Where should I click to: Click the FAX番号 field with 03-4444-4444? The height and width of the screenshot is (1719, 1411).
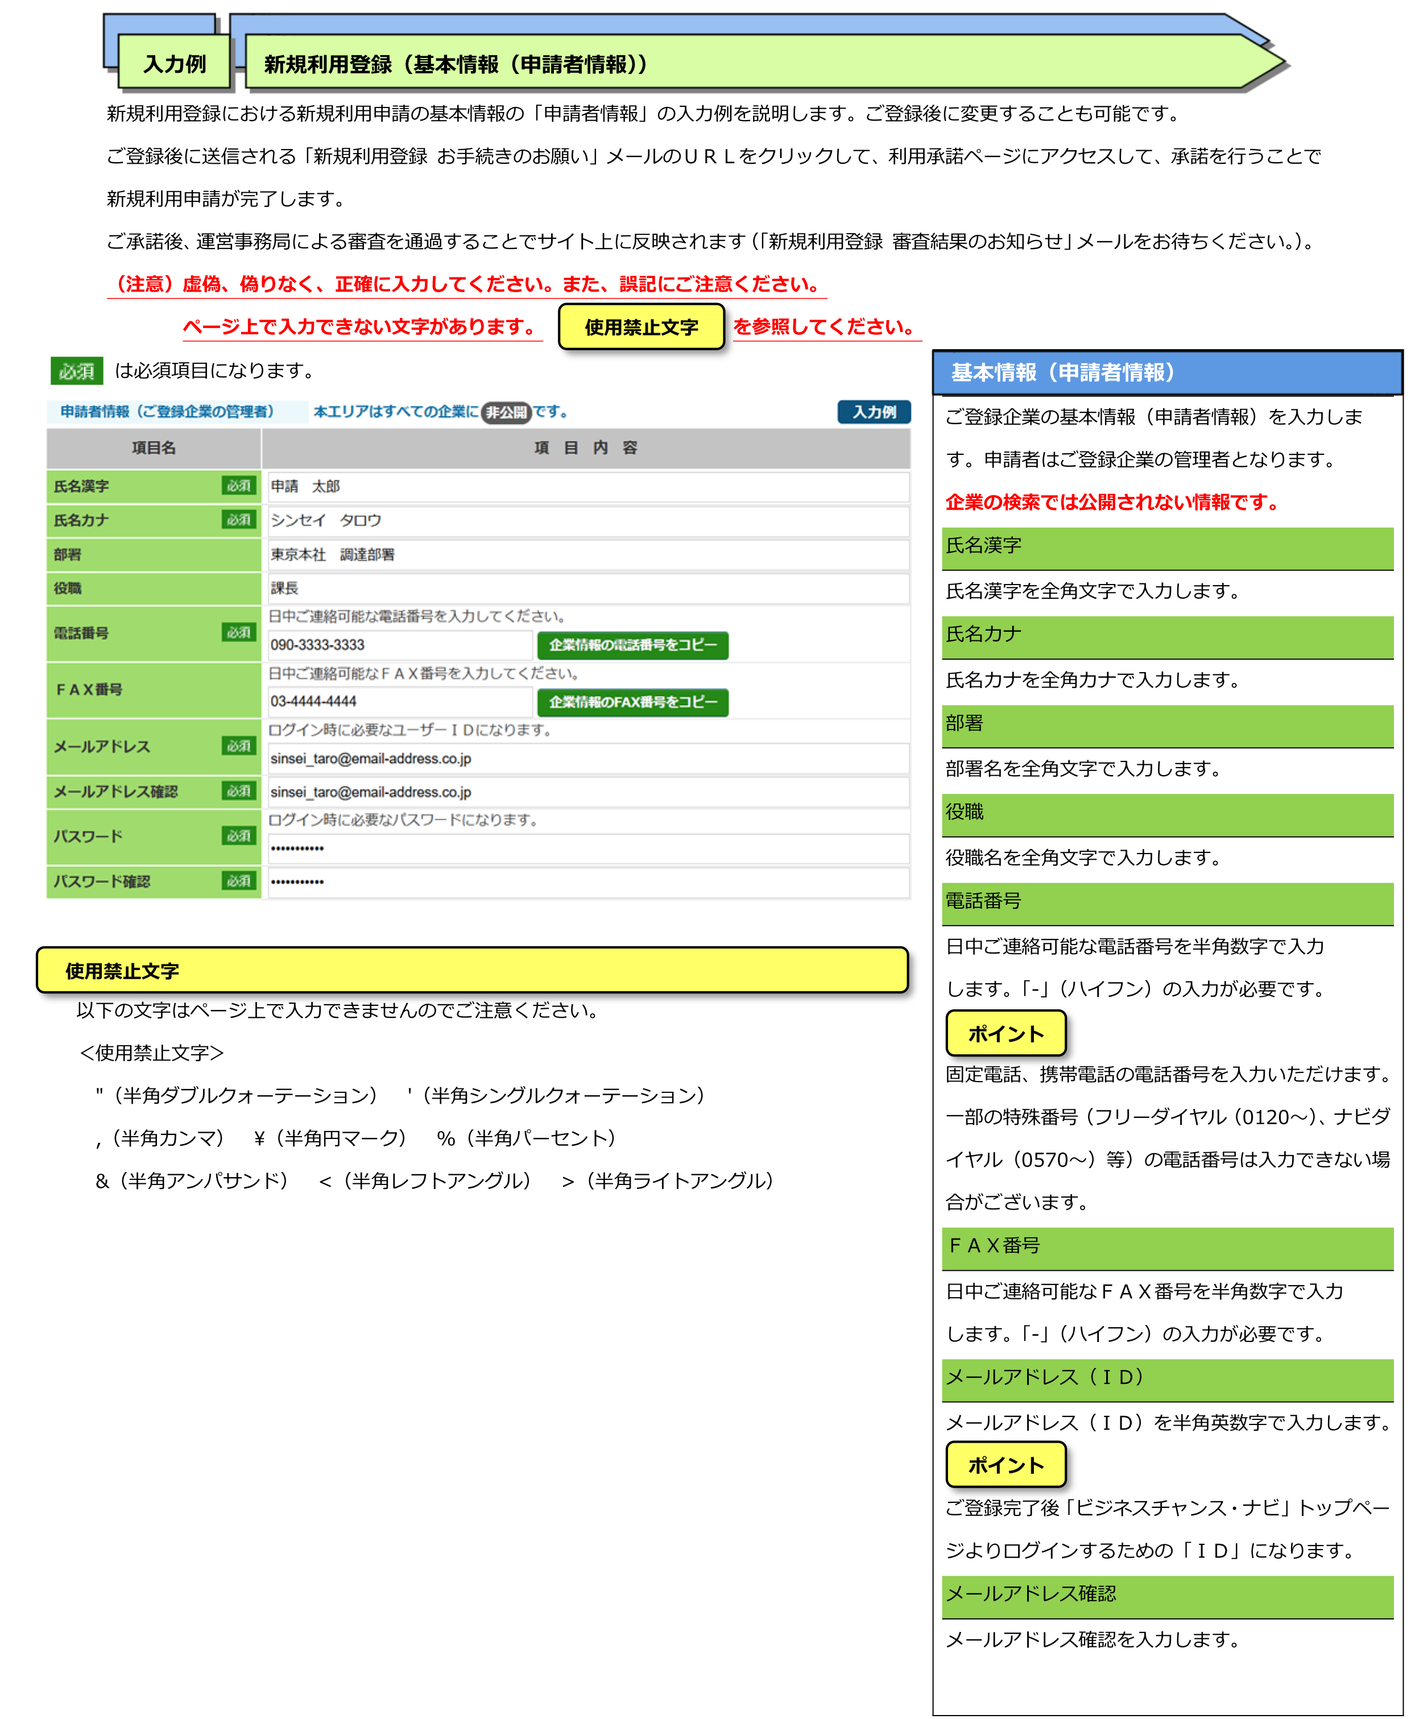pos(400,702)
